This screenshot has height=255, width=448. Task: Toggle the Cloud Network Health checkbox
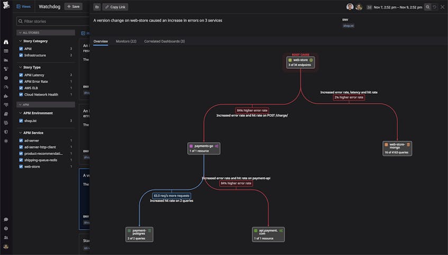coord(21,95)
